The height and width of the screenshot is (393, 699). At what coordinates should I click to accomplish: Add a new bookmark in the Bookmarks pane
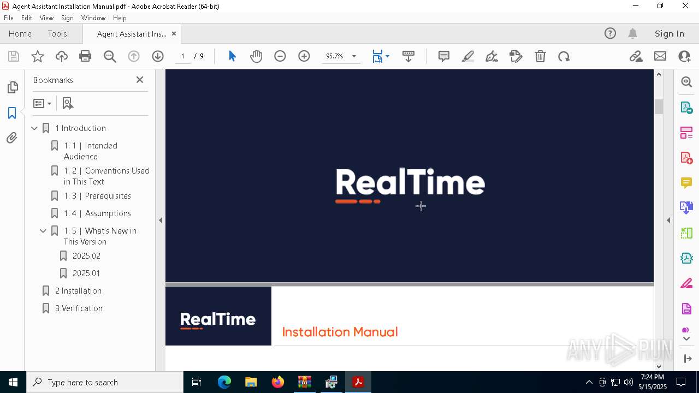pos(68,103)
